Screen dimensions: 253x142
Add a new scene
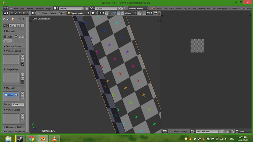pyautogui.click(x=120, y=8)
